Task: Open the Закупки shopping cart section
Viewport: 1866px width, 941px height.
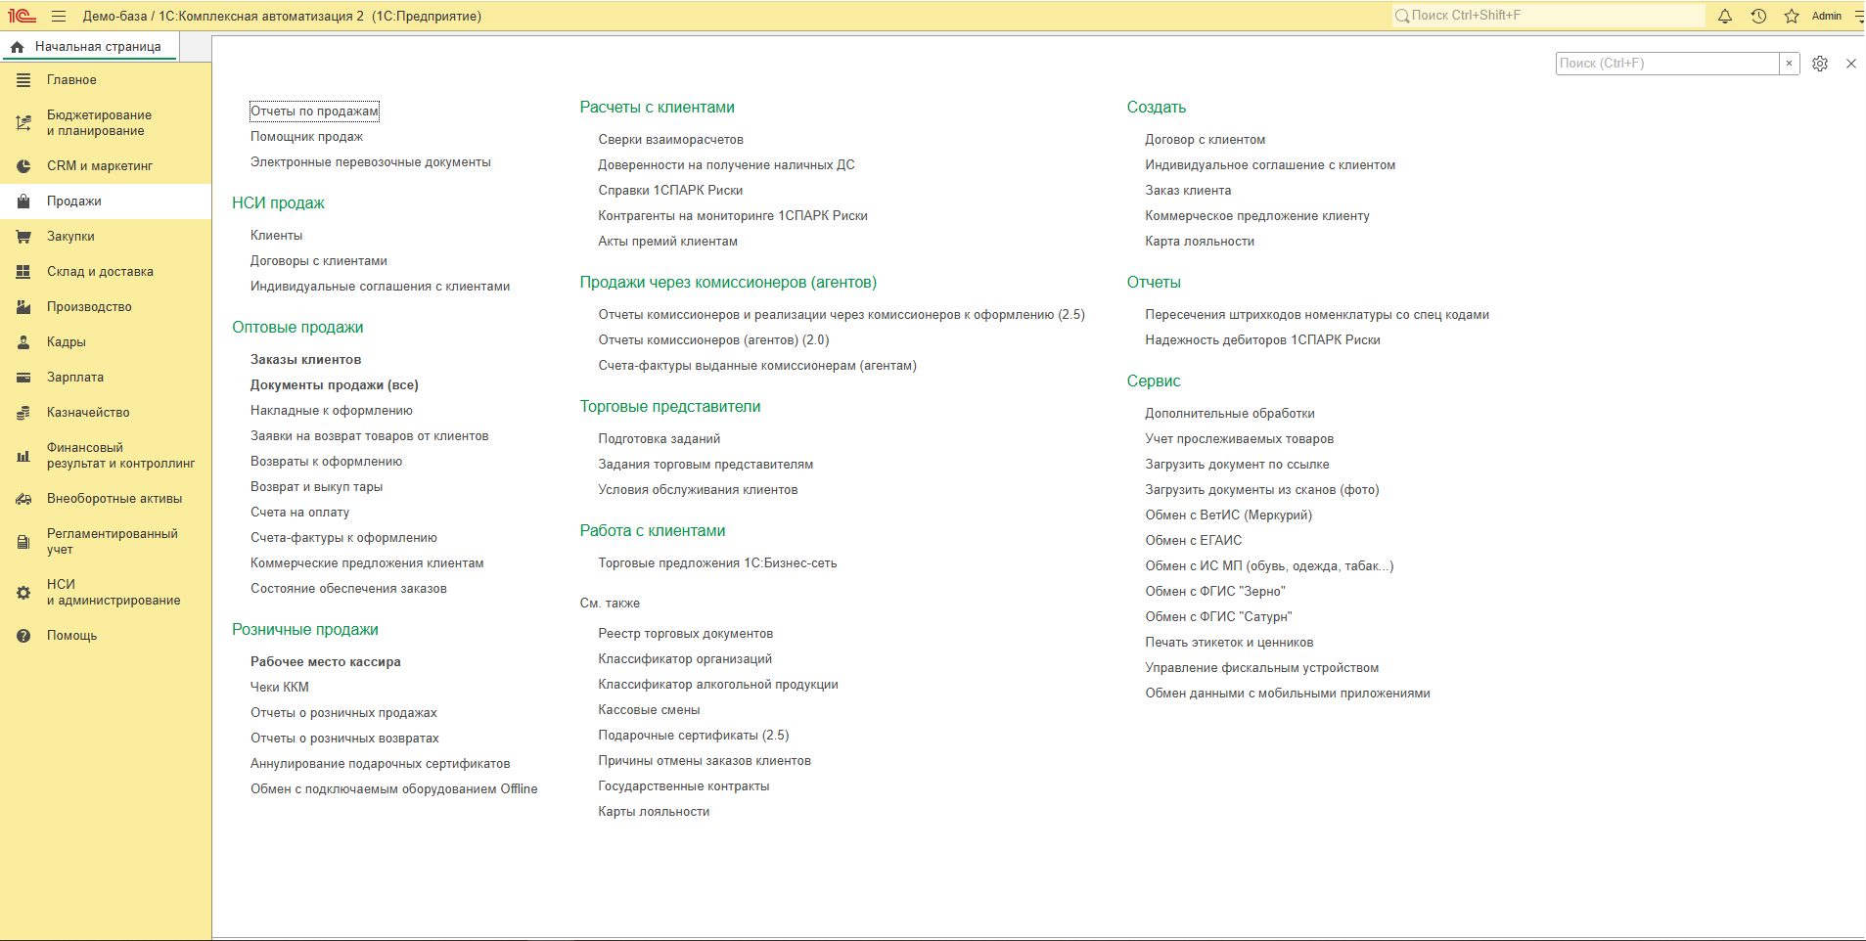Action: point(106,237)
